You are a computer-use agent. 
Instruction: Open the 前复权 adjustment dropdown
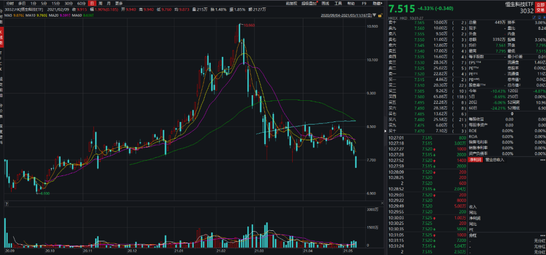pos(291,3)
